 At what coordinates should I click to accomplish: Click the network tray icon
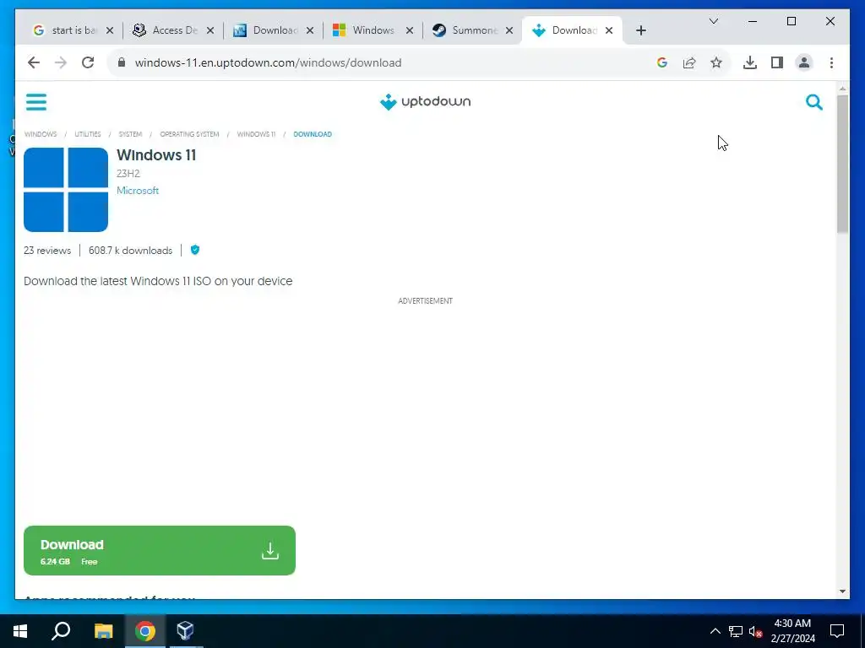tap(736, 631)
